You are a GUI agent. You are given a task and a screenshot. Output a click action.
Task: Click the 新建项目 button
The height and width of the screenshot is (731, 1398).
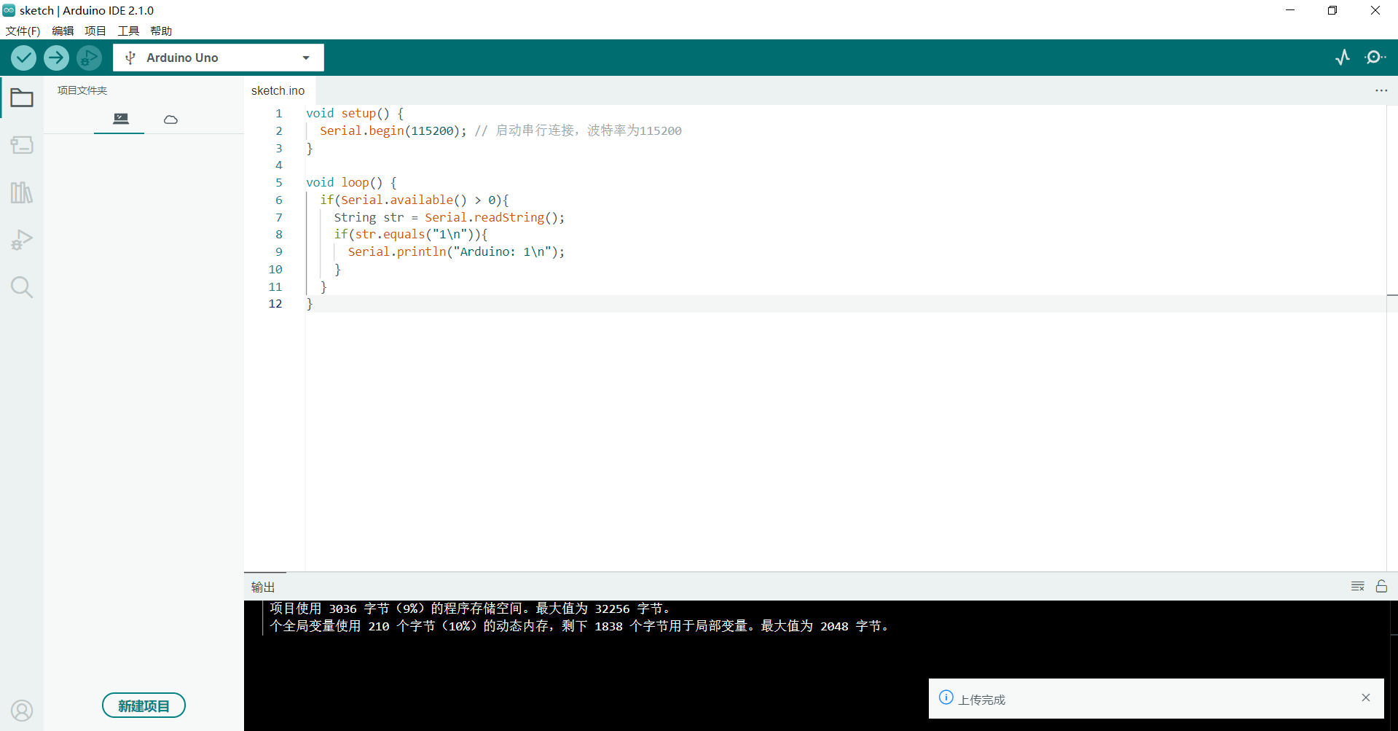pyautogui.click(x=144, y=705)
